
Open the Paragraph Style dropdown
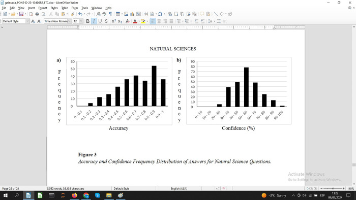click(27, 21)
